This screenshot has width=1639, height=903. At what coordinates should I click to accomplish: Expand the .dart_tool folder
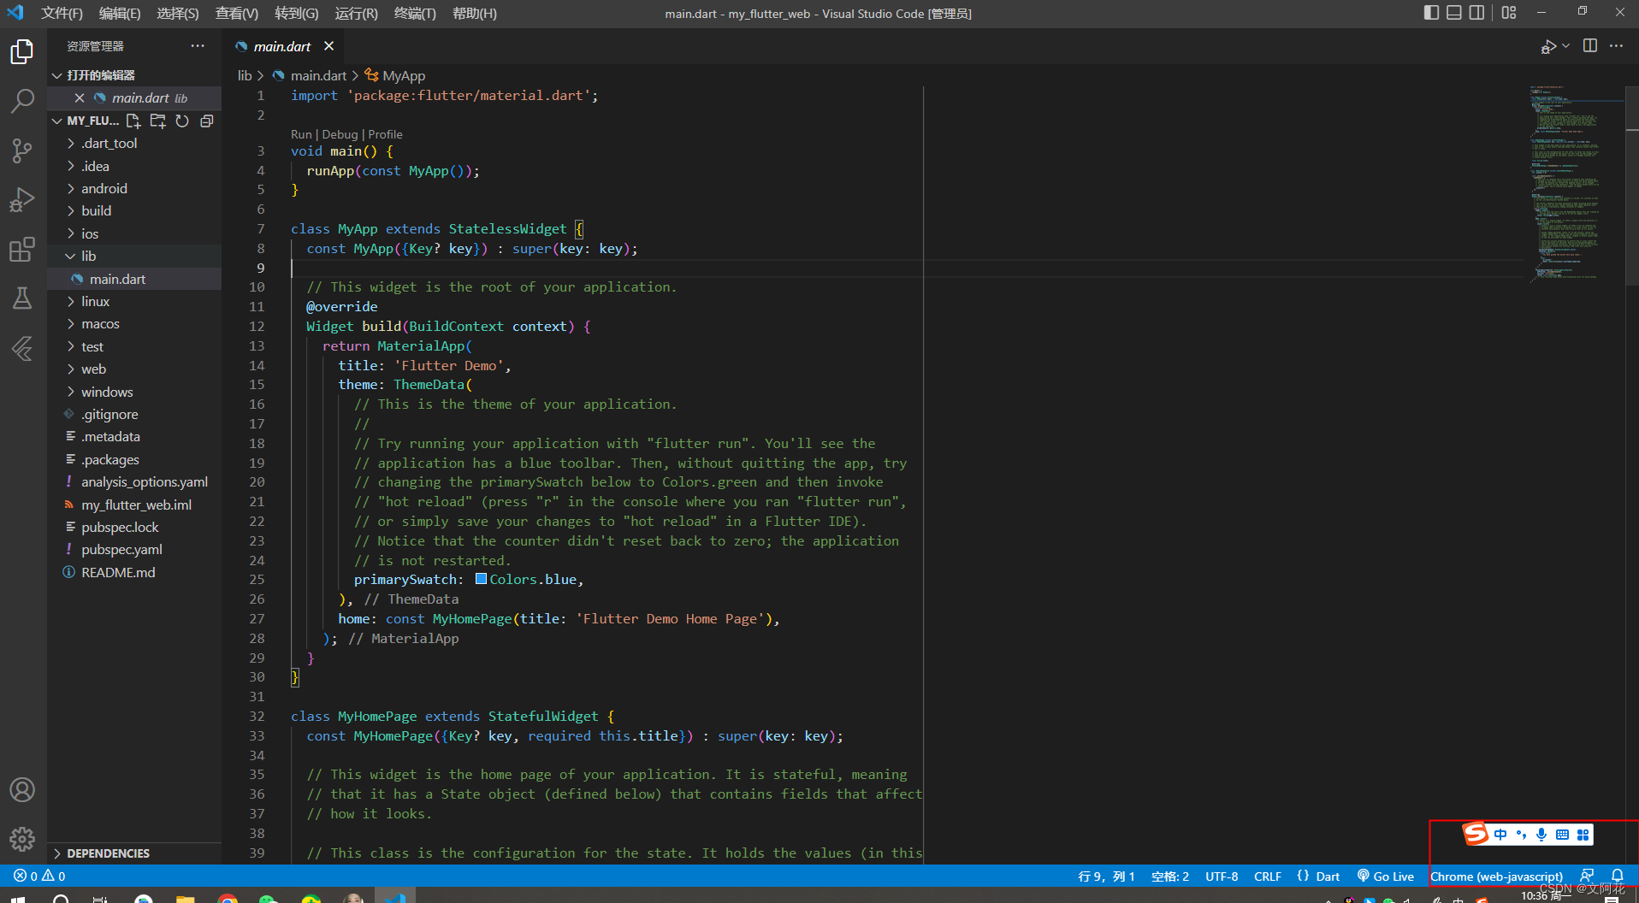[134, 144]
